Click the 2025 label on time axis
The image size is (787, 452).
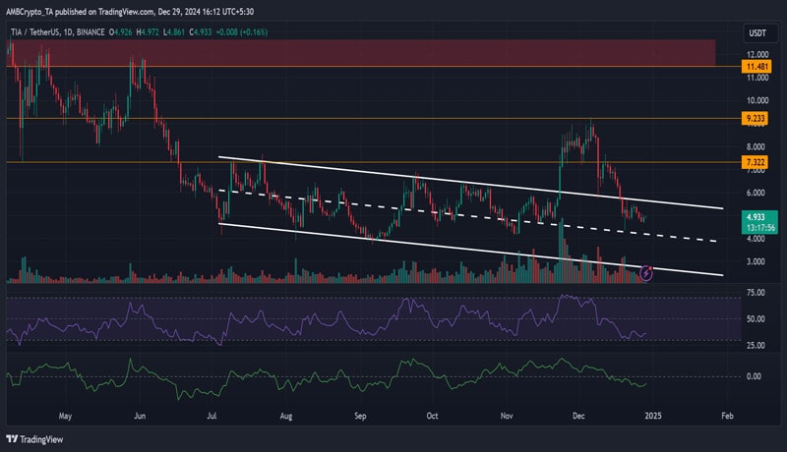pyautogui.click(x=653, y=416)
